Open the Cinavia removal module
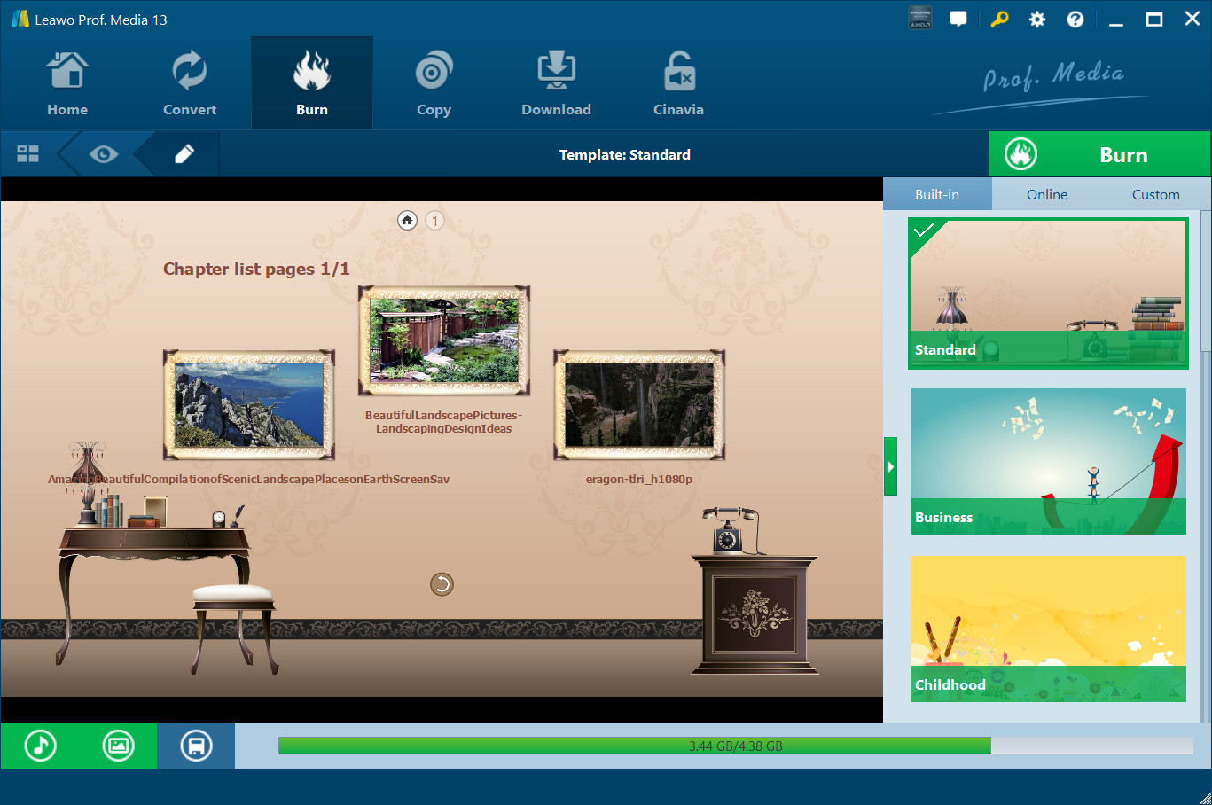The image size is (1212, 805). [x=678, y=84]
